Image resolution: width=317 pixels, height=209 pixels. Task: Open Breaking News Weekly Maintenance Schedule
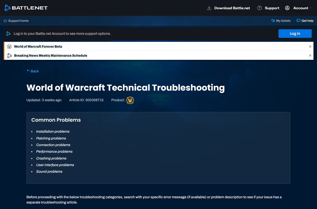point(50,55)
